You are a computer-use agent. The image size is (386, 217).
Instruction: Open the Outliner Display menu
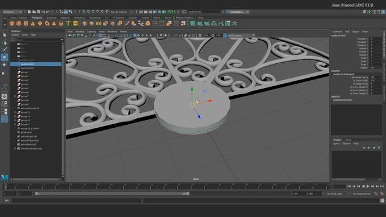click(15, 35)
